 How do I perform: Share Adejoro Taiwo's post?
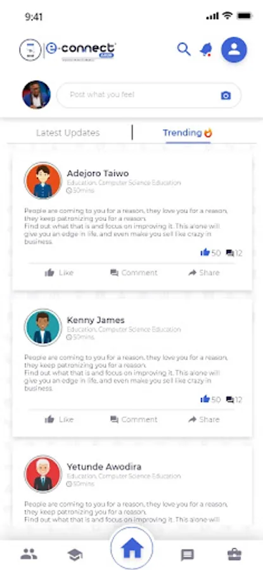click(203, 272)
